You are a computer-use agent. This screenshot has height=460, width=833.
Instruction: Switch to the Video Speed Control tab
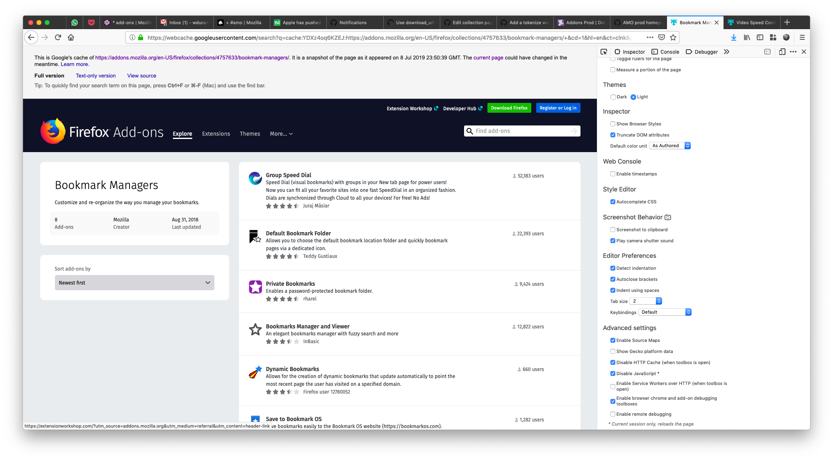tap(751, 22)
